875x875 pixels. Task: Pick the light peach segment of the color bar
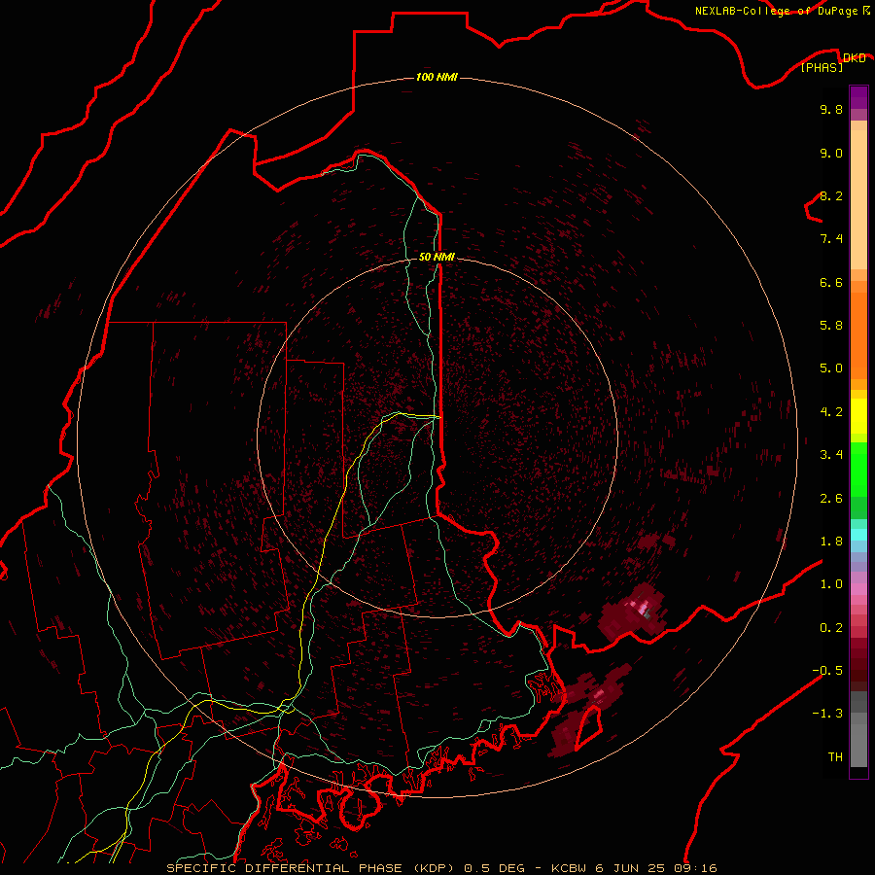point(858,199)
